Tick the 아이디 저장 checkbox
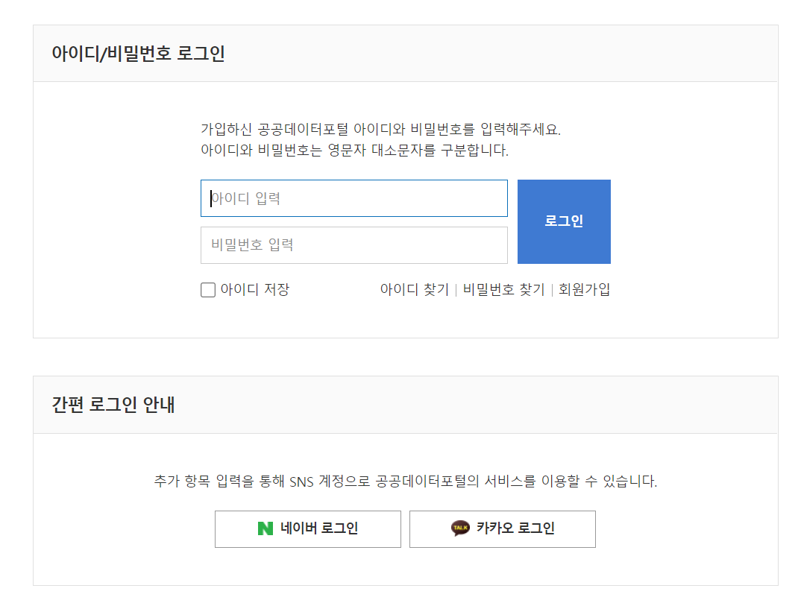The image size is (798, 603). (x=208, y=290)
